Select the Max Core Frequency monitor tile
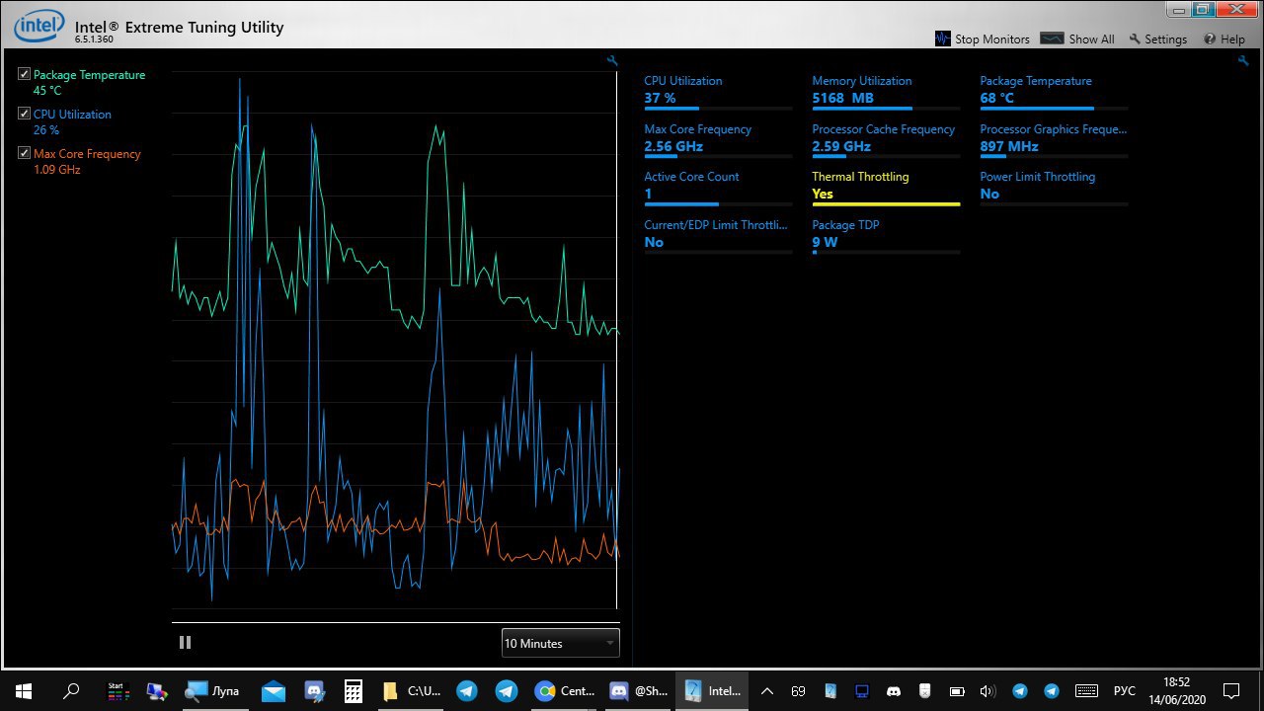The height and width of the screenshot is (711, 1264). click(x=718, y=139)
